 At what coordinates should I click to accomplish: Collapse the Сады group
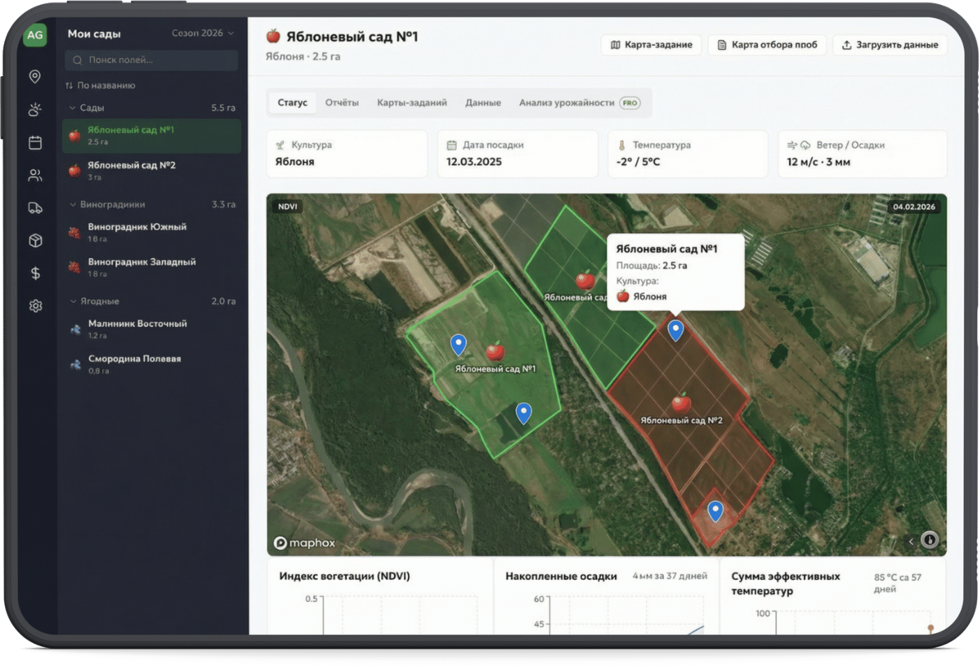point(73,108)
